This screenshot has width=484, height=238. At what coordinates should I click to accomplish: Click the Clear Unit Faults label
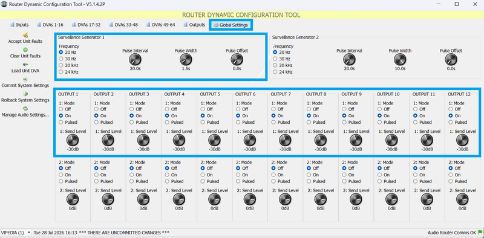(x=25, y=56)
